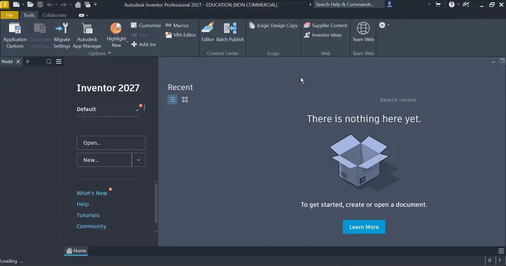Switch recent files to grid view
The image size is (506, 266).
coord(185,100)
